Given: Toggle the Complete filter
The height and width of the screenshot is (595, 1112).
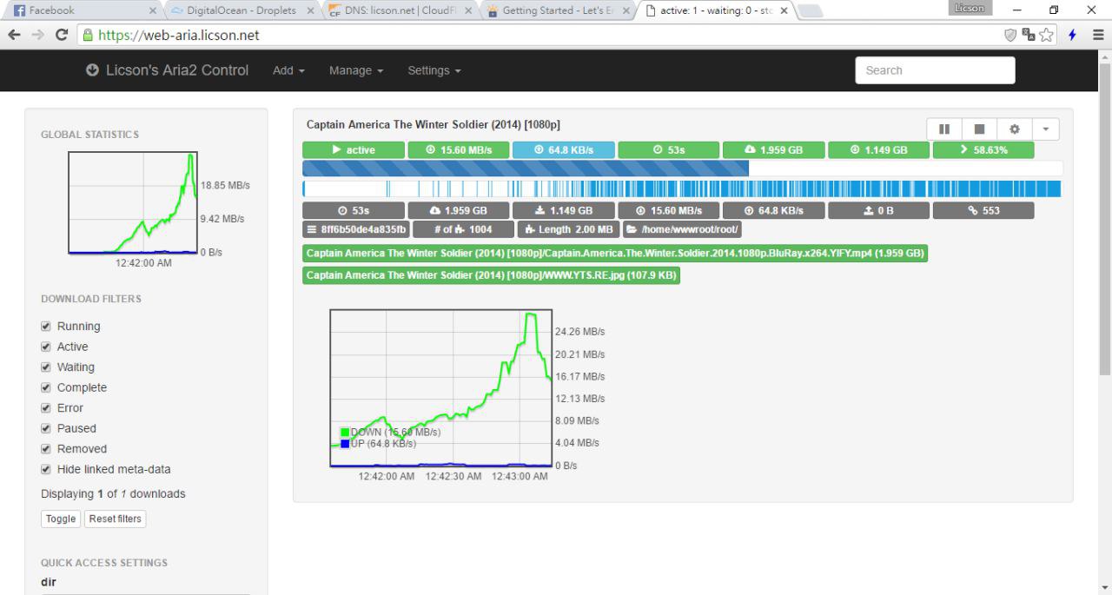Looking at the screenshot, I should click(x=46, y=387).
